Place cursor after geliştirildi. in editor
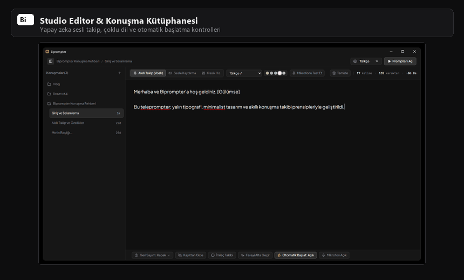 344,107
